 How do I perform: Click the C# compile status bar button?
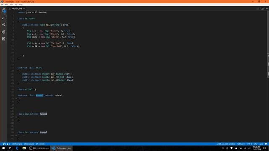pos(40,144)
